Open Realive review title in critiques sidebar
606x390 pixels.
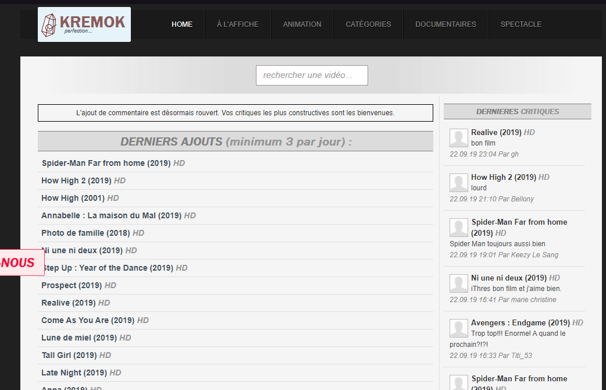503,132
